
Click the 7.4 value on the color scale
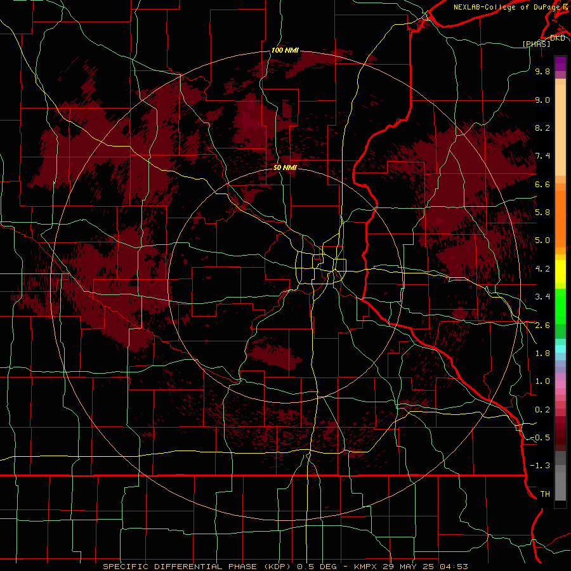pyautogui.click(x=542, y=156)
